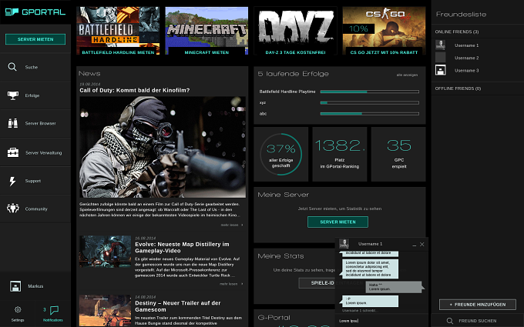This screenshot has height=327, width=524.
Task: Click the abc achievement progress bar
Action: 370,114
